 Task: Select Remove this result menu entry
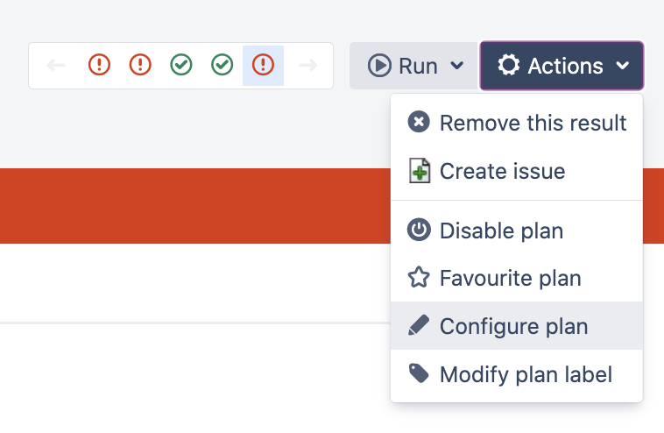[x=533, y=123]
